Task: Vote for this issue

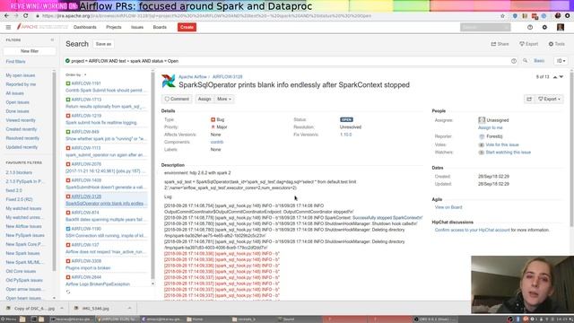Action: pos(502,144)
